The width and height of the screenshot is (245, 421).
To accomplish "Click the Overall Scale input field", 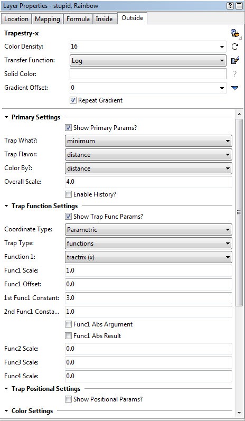I will [148, 182].
